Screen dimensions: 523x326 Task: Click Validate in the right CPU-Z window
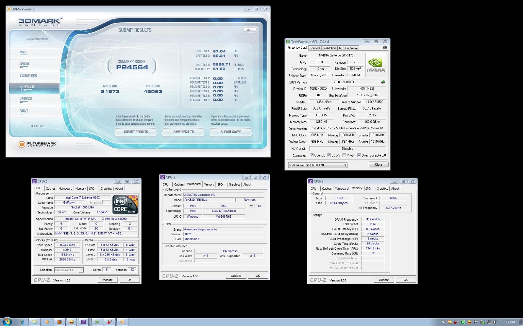coord(383,280)
